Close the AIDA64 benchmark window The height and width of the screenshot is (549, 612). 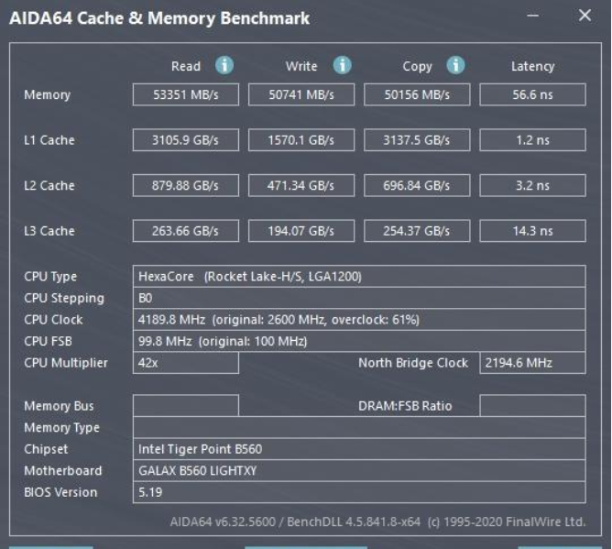point(585,16)
